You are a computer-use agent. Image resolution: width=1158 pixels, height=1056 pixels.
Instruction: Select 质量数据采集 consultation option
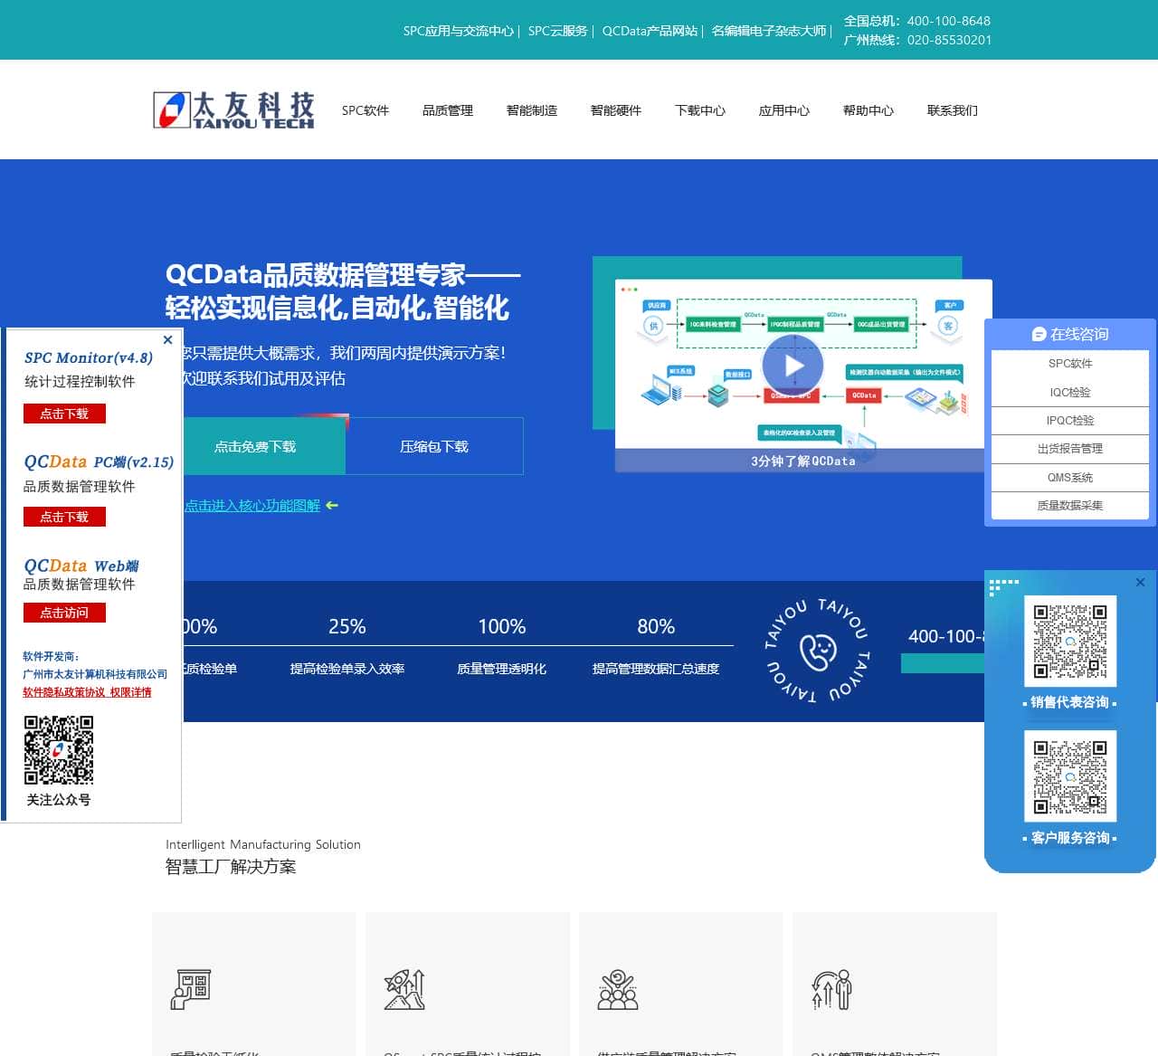(x=1070, y=506)
